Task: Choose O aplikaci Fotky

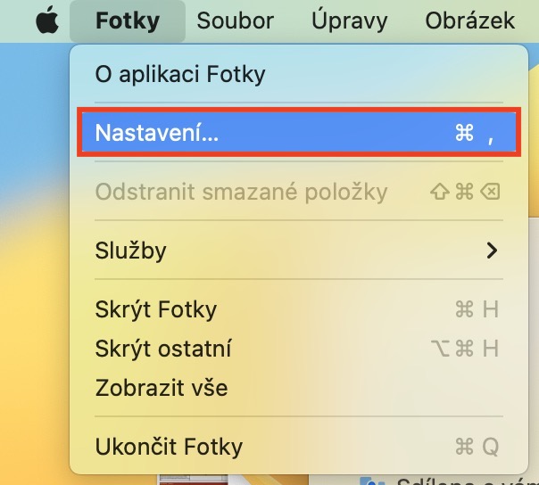Action: (180, 74)
